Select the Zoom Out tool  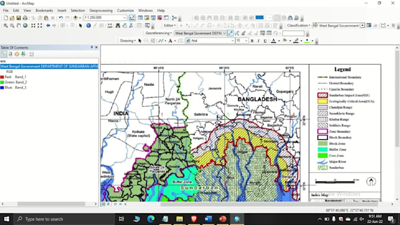(12, 25)
